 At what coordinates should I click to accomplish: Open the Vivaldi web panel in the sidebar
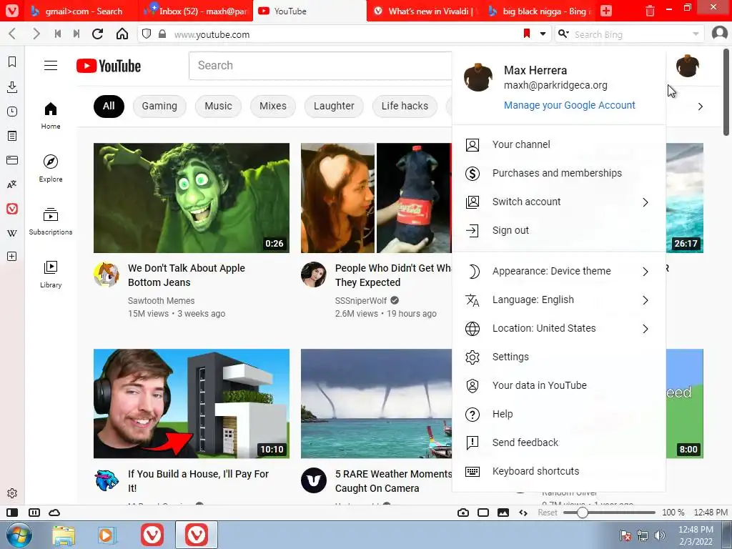coord(12,209)
